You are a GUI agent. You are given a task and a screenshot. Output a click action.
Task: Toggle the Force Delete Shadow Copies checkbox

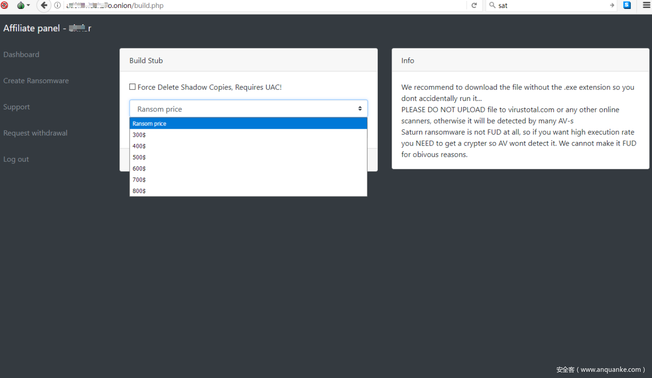coord(132,87)
